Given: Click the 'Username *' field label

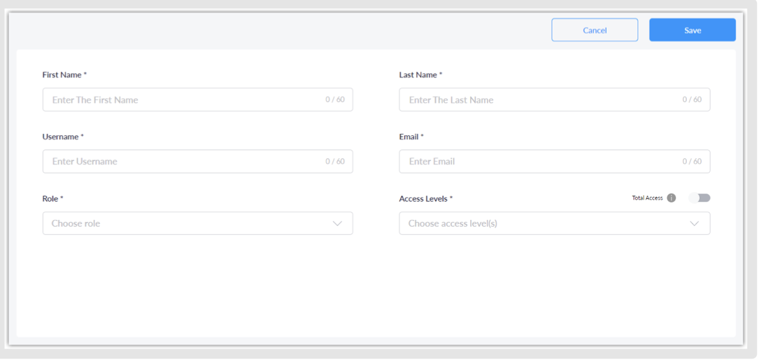Looking at the screenshot, I should click(x=63, y=137).
